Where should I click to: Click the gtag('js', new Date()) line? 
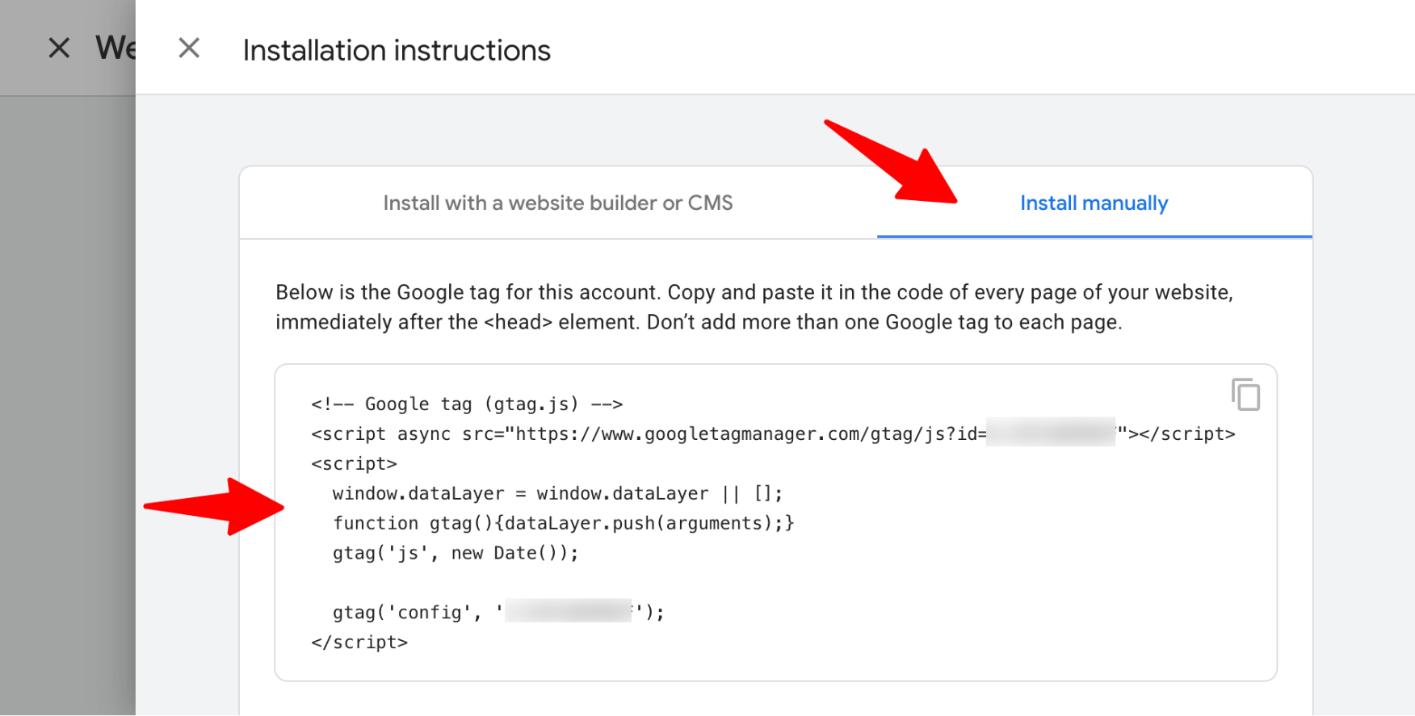pyautogui.click(x=456, y=554)
